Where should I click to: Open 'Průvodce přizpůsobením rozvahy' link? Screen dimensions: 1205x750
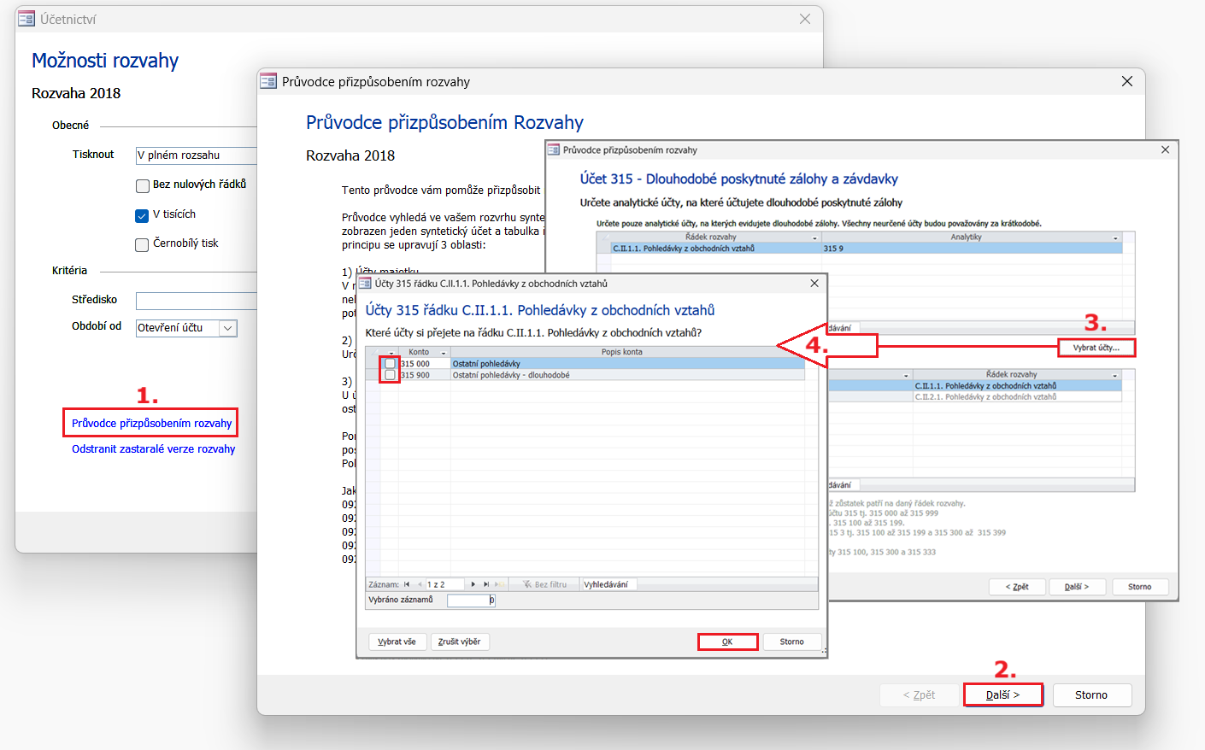pyautogui.click(x=151, y=423)
